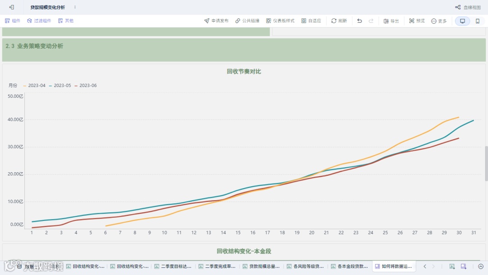Open the second 回收结构变化 bottom tab
The width and height of the screenshot is (488, 275).
(x=130, y=266)
